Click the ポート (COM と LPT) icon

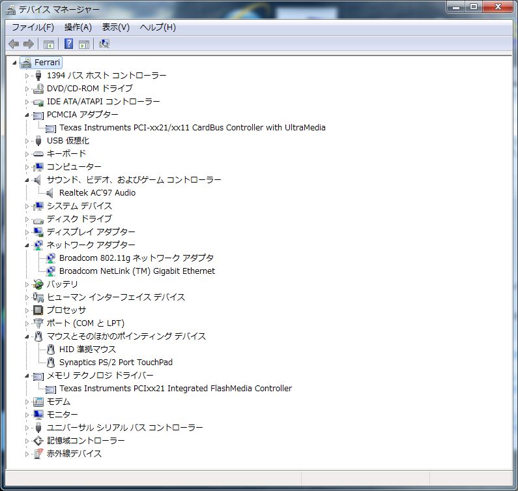click(x=38, y=323)
